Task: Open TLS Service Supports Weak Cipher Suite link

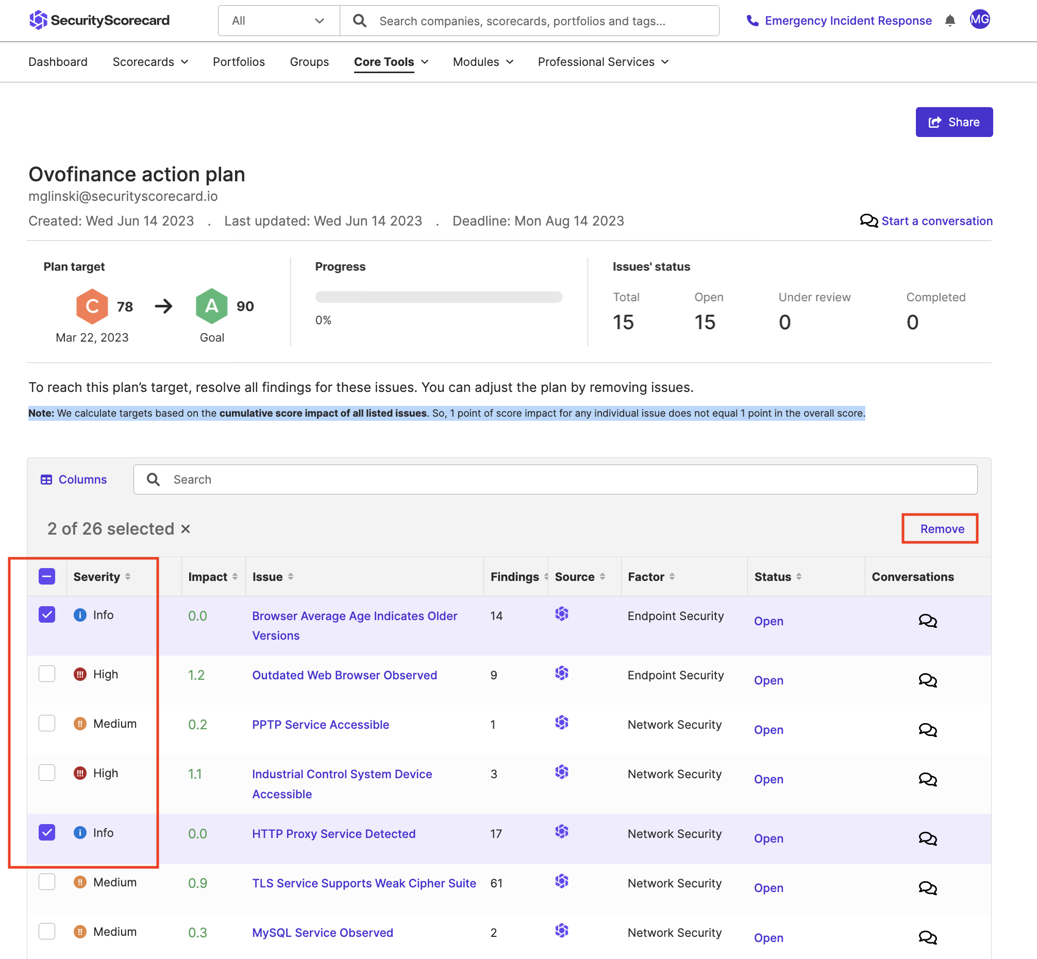Action: point(363,883)
